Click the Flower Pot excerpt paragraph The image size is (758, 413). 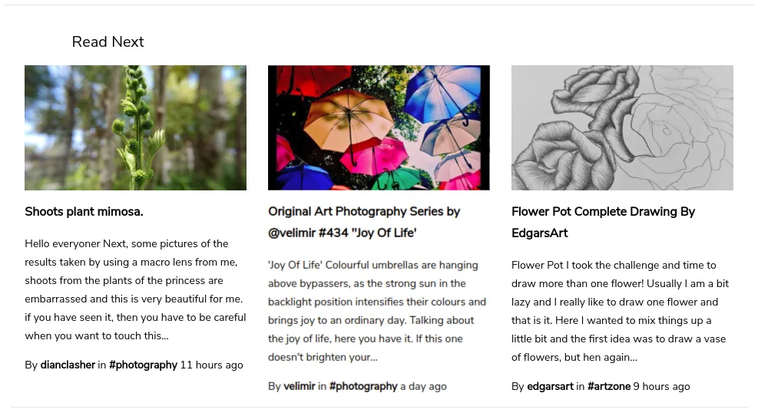[x=621, y=311]
